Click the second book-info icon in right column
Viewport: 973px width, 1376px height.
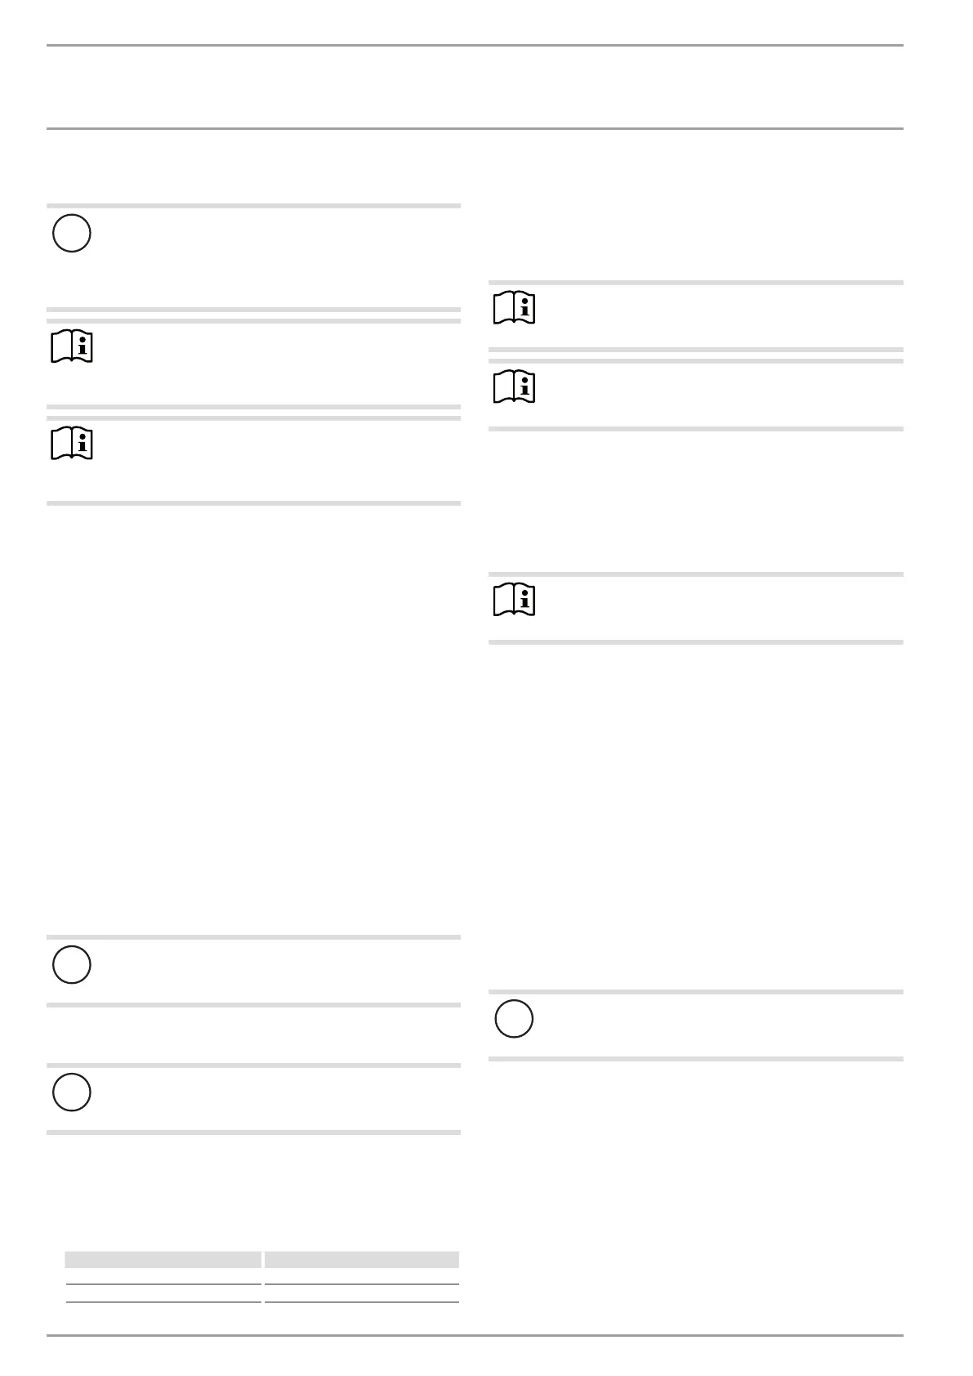(514, 388)
